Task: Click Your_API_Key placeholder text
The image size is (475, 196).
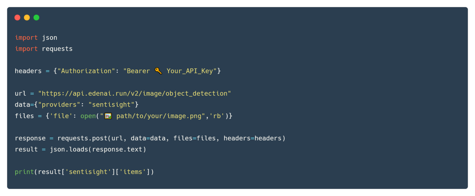Action: pos(190,71)
